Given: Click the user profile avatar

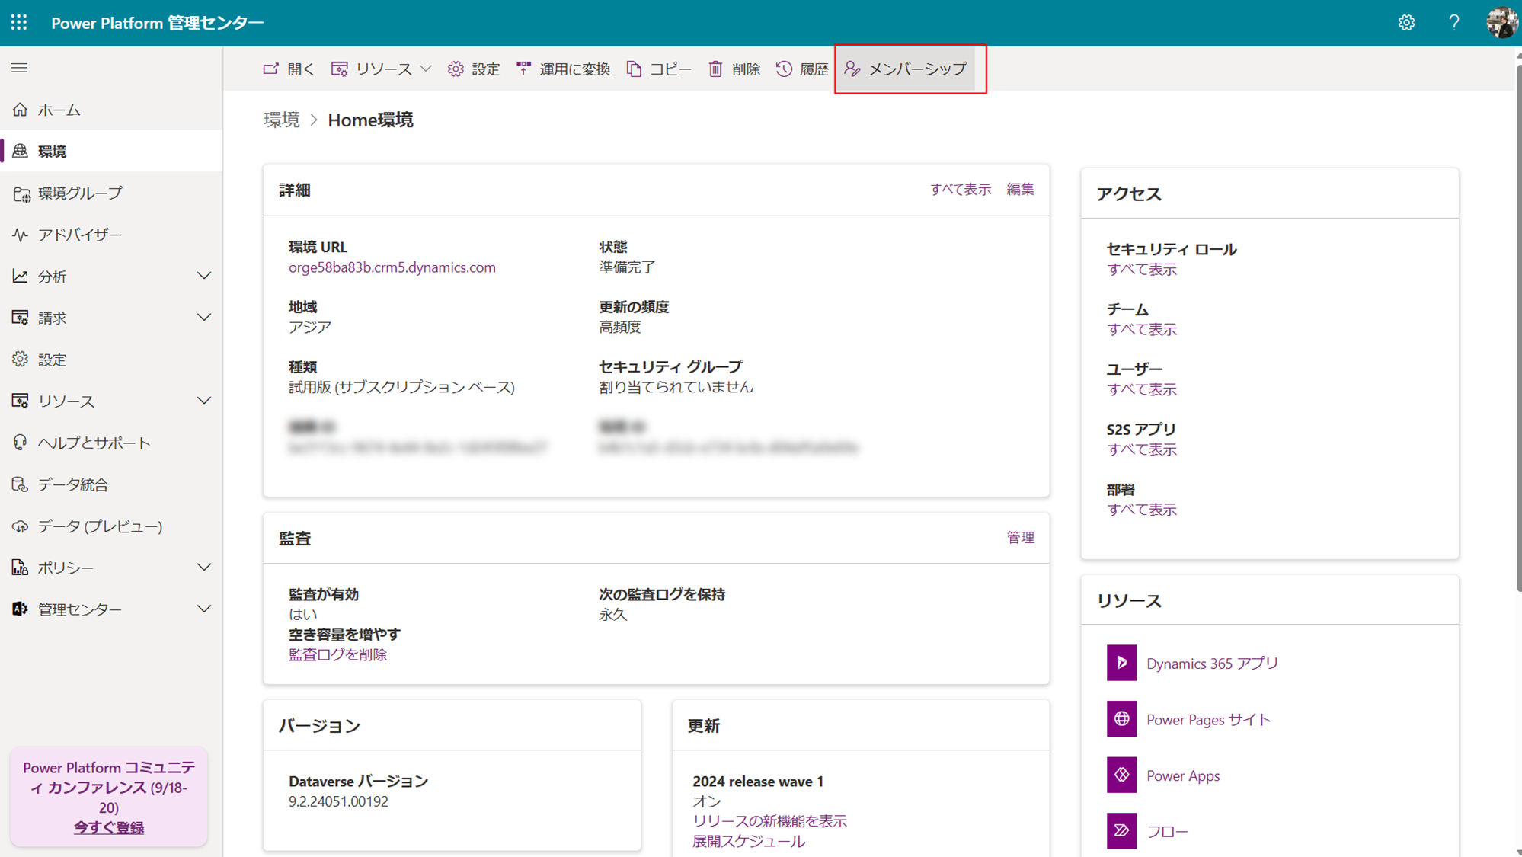Looking at the screenshot, I should 1501,23.
